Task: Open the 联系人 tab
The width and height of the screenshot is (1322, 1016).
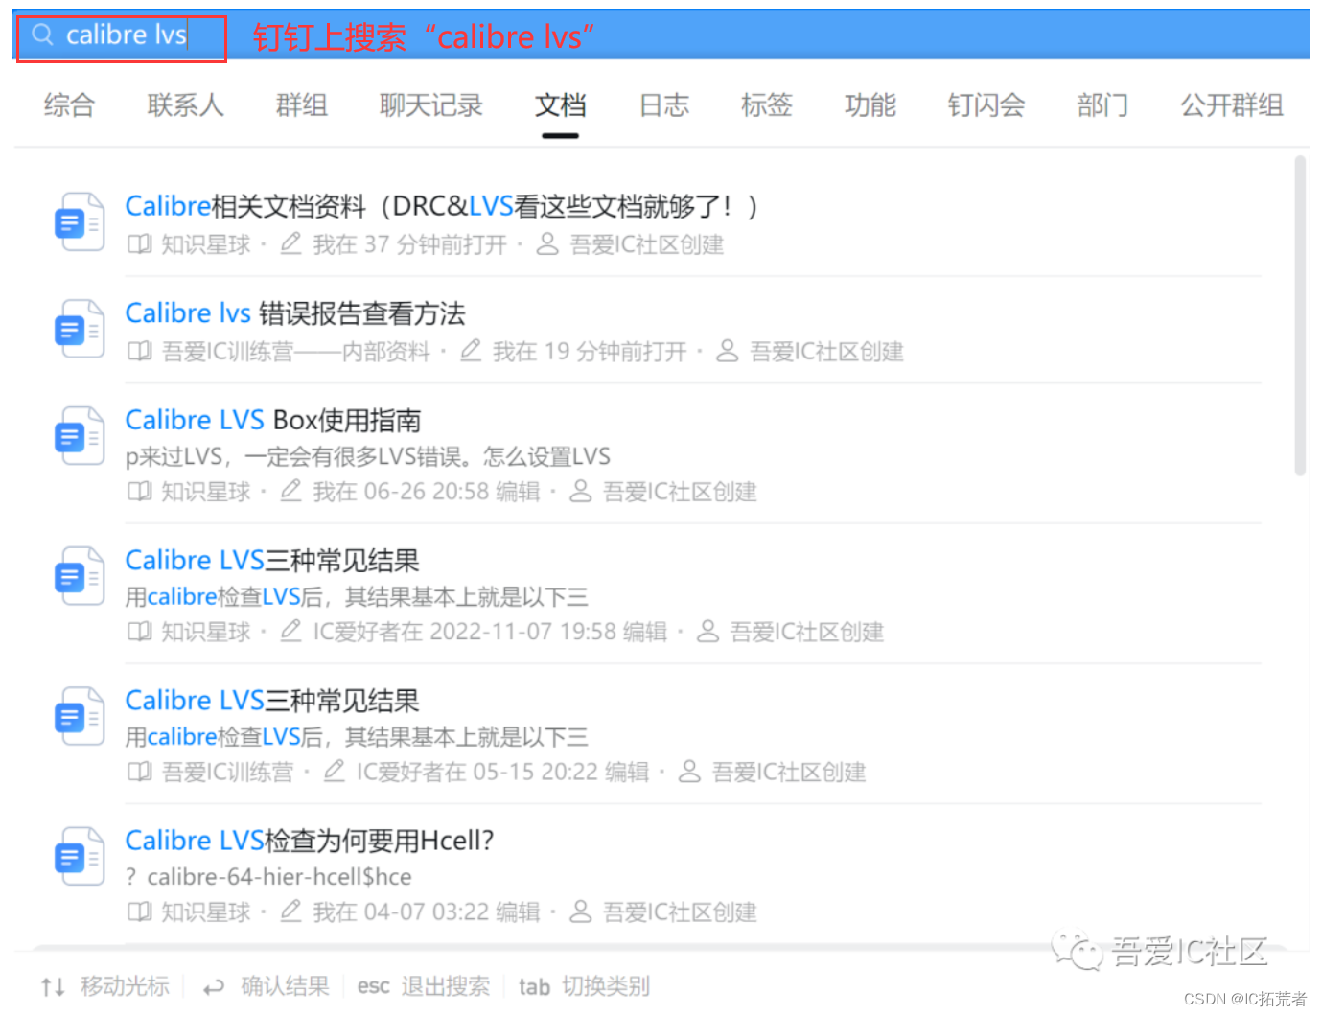Action: point(185,105)
